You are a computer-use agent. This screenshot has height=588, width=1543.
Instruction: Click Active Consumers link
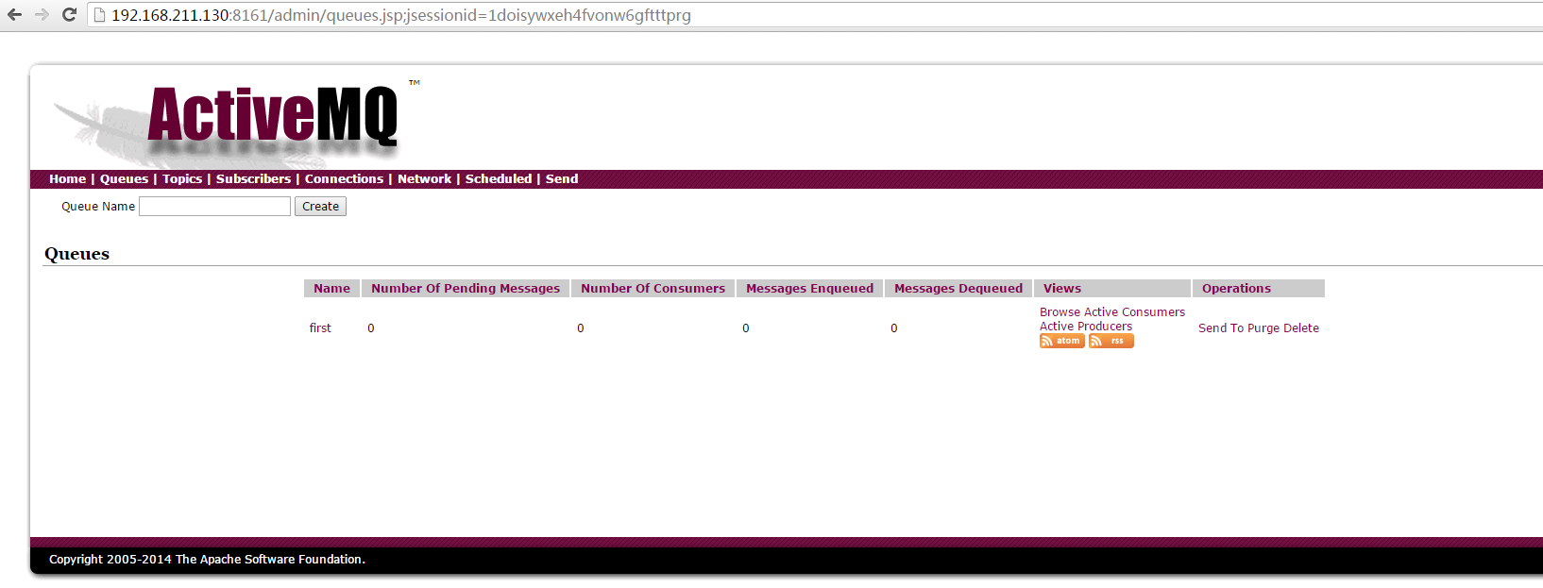(x=1134, y=312)
